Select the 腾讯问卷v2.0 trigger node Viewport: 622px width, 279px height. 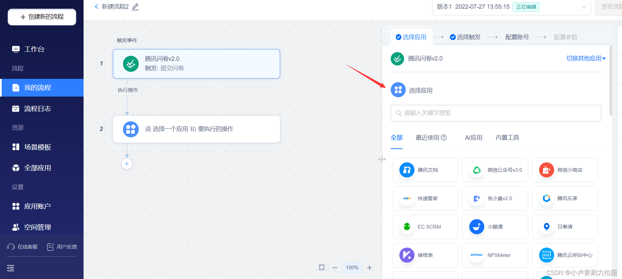(197, 64)
